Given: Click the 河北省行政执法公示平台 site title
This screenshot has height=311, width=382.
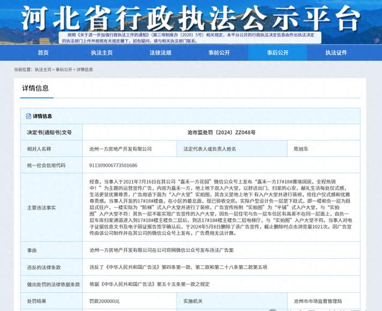Looking at the screenshot, I should pos(191,18).
